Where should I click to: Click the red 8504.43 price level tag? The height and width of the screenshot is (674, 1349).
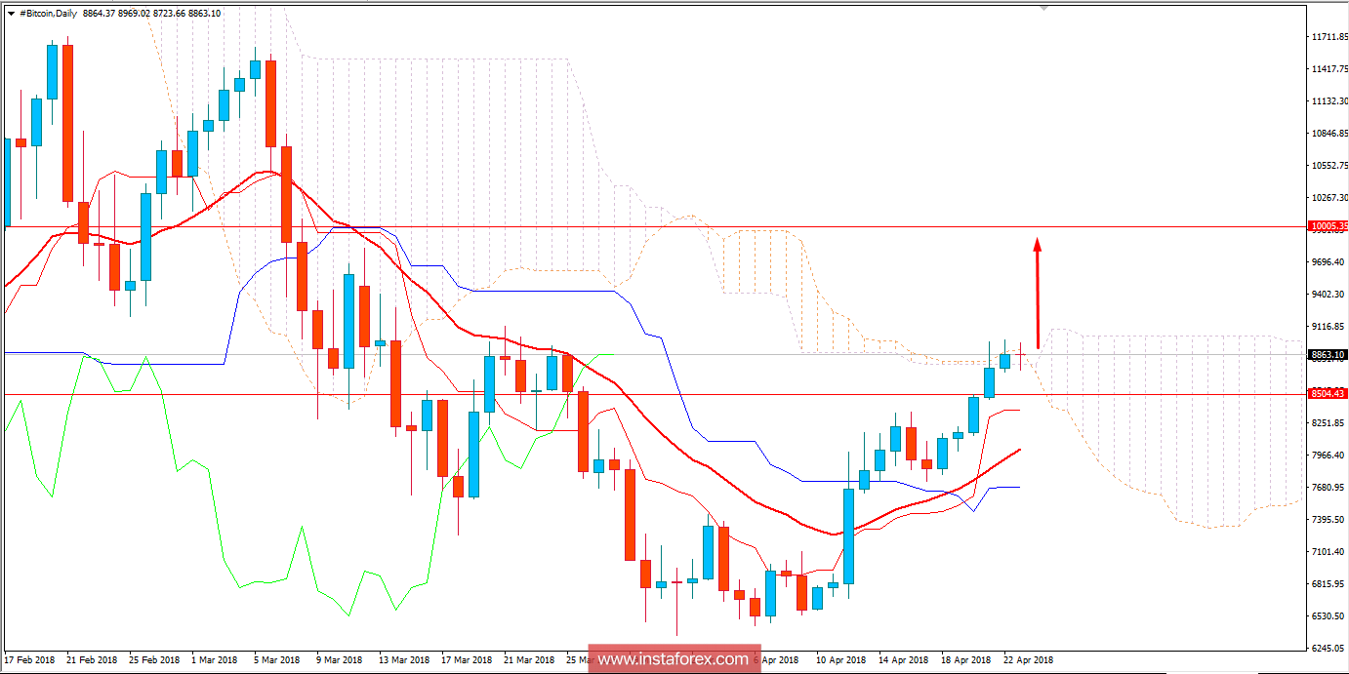coord(1329,394)
